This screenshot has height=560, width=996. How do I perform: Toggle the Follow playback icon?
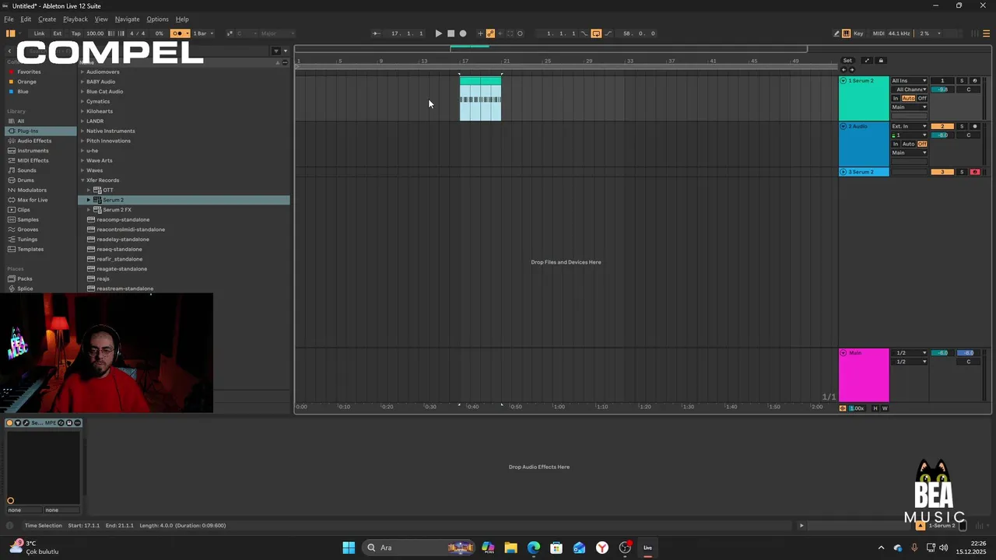[x=377, y=33]
